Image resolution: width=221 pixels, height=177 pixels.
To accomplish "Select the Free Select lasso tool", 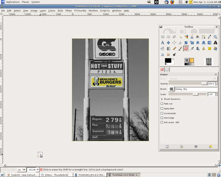I will (174, 37).
